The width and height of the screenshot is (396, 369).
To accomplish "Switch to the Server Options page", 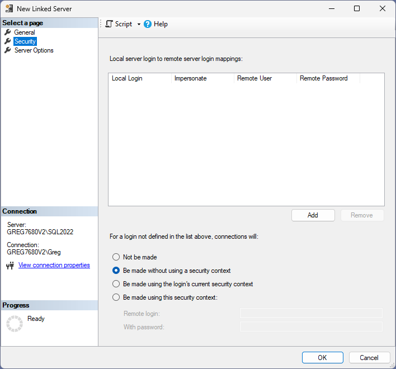I will tap(34, 50).
